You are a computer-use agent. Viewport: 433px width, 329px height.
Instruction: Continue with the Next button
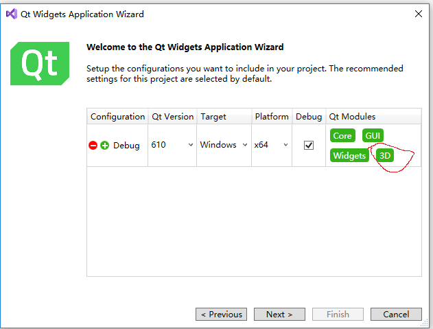tap(279, 315)
